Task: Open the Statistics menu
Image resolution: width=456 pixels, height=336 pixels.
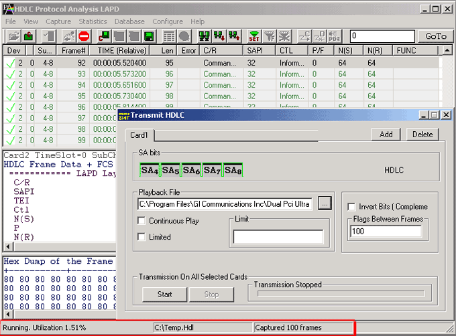Action: 93,21
